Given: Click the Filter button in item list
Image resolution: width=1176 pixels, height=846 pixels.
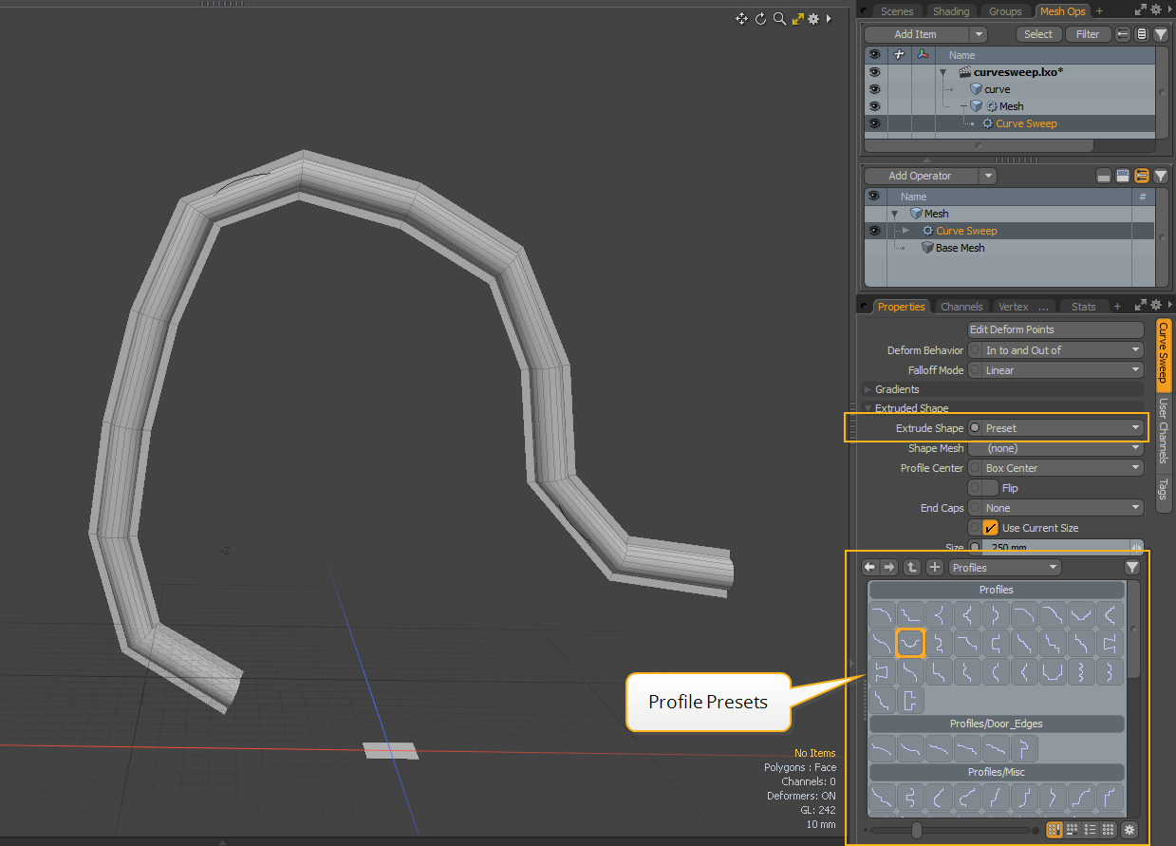Looking at the screenshot, I should click(1088, 34).
